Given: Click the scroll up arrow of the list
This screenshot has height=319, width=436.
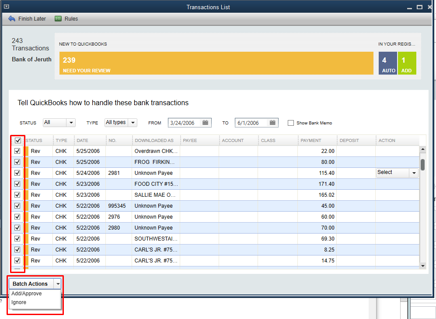Looking at the screenshot, I should pyautogui.click(x=422, y=149).
